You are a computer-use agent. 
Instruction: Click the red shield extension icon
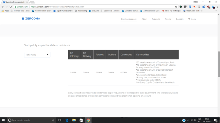pos(209,7)
